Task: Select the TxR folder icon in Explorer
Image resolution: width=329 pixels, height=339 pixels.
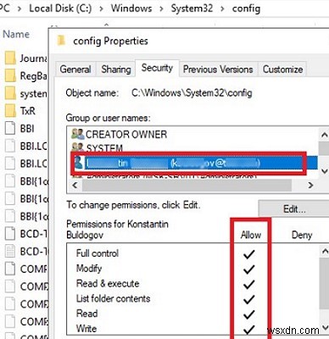Action: pos(10,111)
